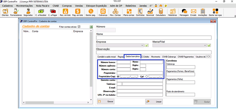Switch to the Regras tab
Viewport: 236px width, 110px height.
click(121, 57)
